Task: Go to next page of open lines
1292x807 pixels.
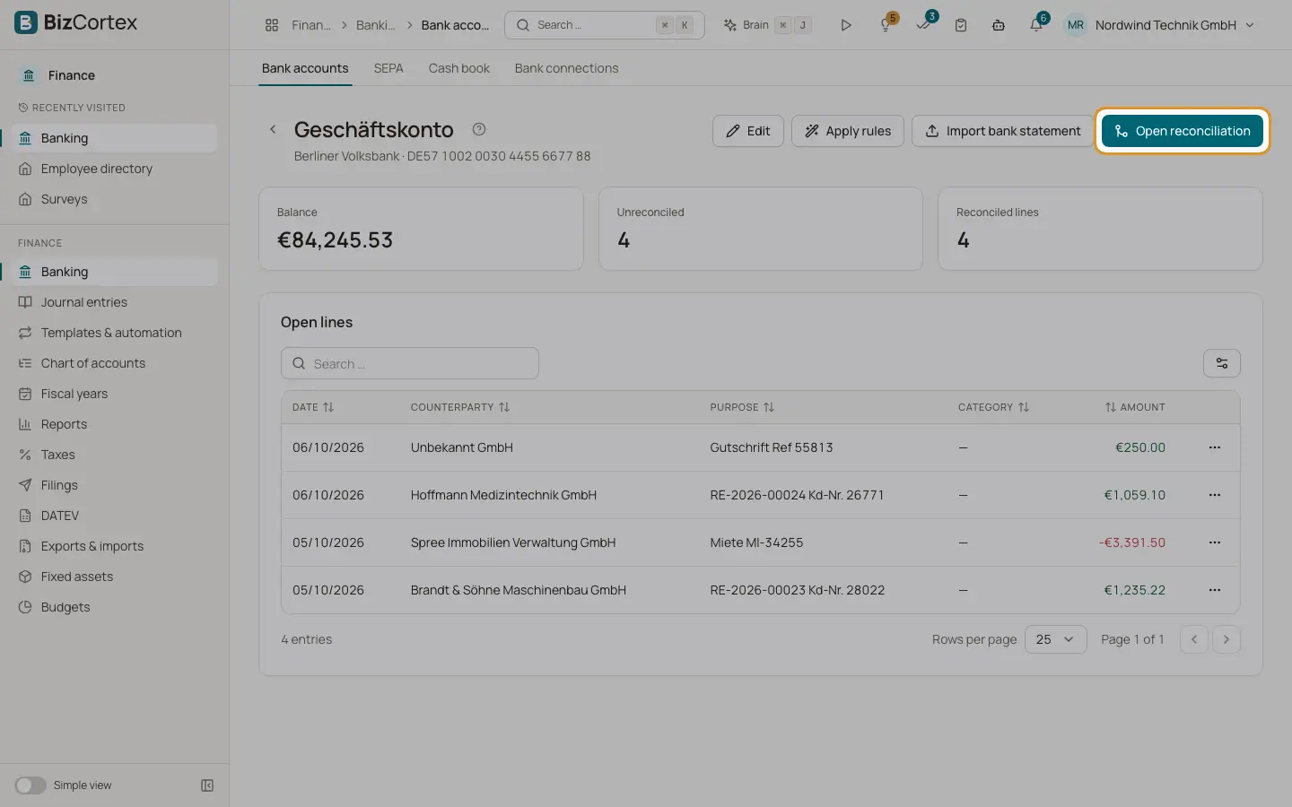Action: click(1227, 639)
